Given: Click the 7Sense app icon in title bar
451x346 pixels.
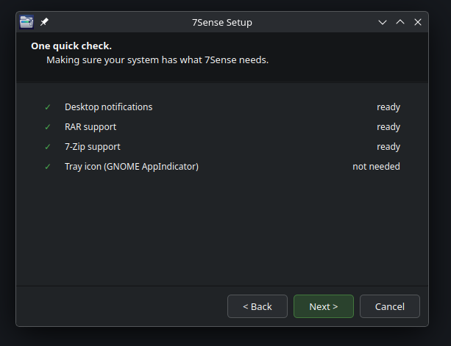Looking at the screenshot, I should pos(26,22).
